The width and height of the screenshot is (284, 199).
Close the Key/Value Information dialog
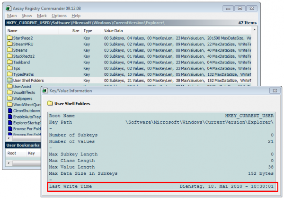[x=275, y=90]
